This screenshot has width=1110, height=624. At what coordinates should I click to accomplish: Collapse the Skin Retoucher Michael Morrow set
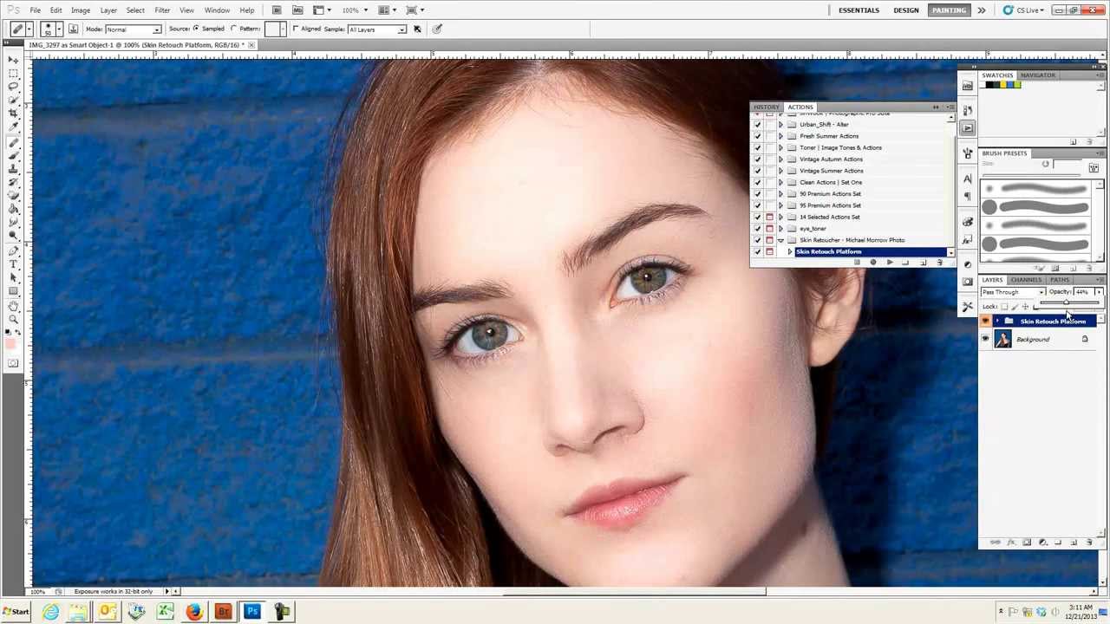[x=780, y=240]
